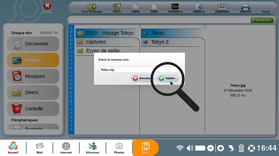
Task: Close the file manager with Fermer
Action: [47, 7]
